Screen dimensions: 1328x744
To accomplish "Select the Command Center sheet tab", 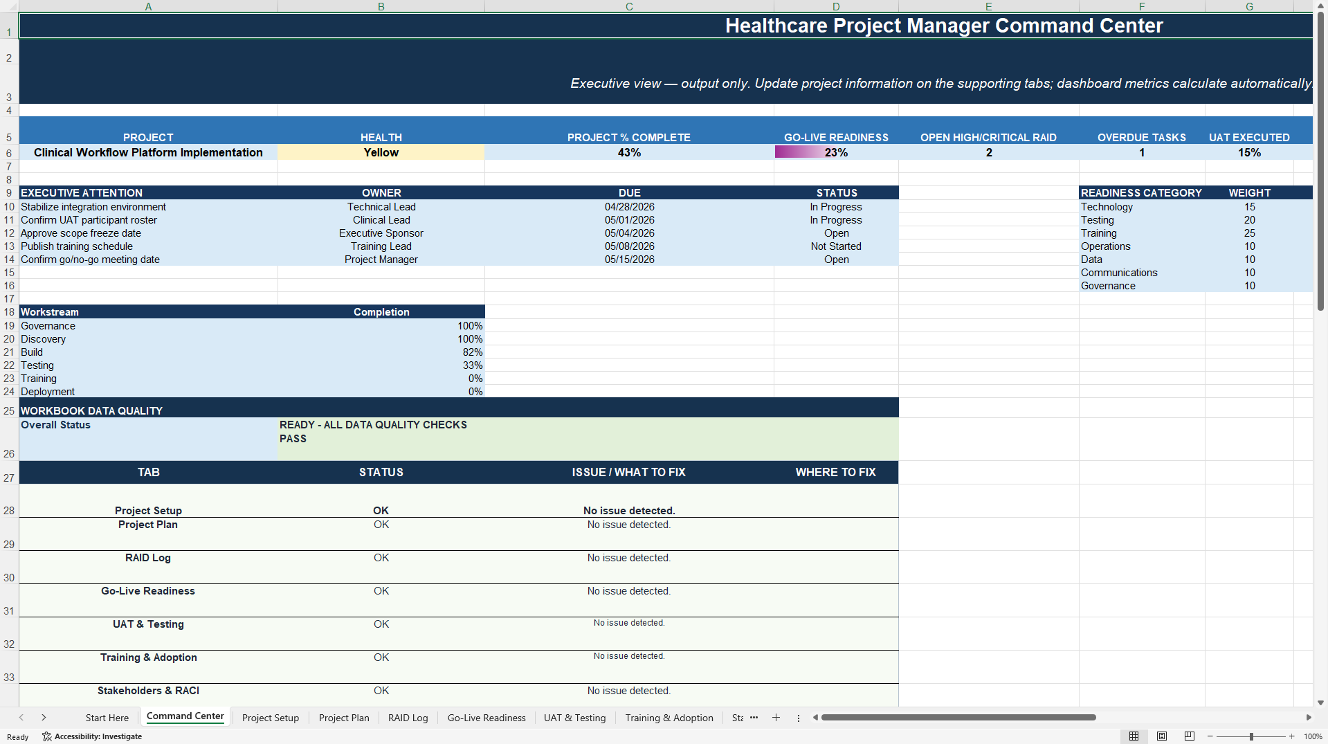I will click(185, 716).
